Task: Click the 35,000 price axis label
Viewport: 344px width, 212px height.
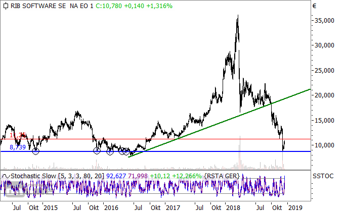Action: point(324,21)
